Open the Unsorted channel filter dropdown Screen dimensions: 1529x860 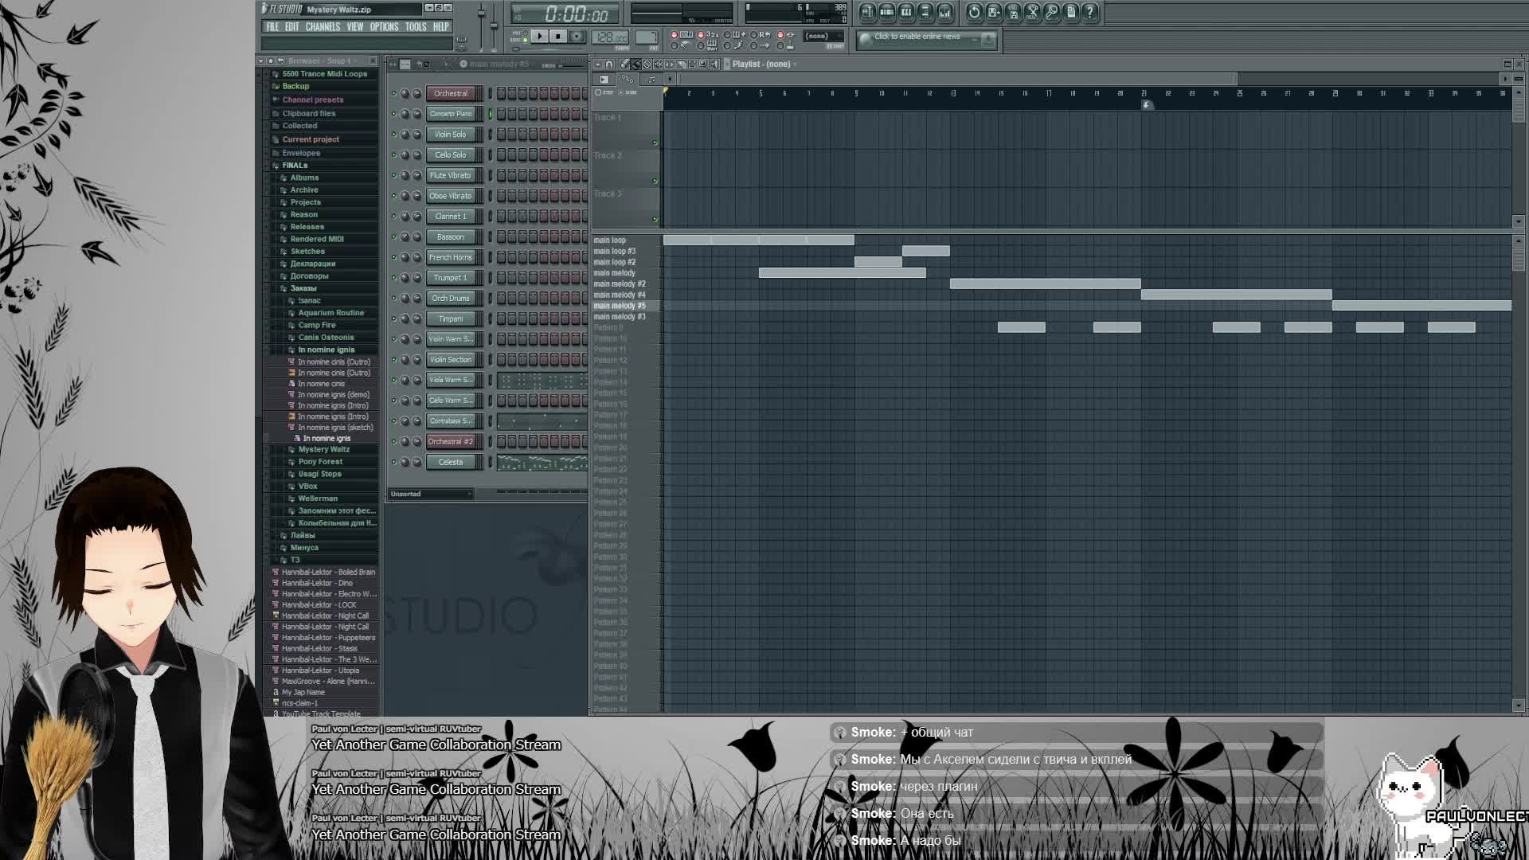(431, 494)
